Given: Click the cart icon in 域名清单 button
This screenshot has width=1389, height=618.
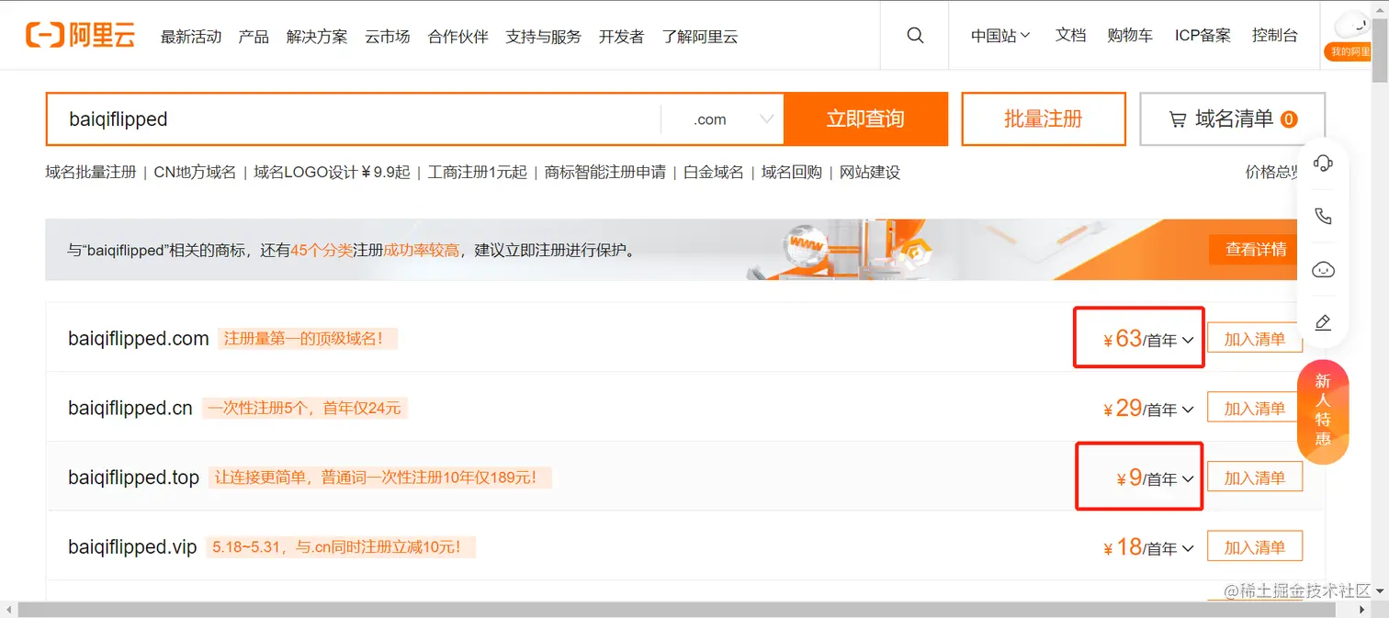Looking at the screenshot, I should (1178, 119).
